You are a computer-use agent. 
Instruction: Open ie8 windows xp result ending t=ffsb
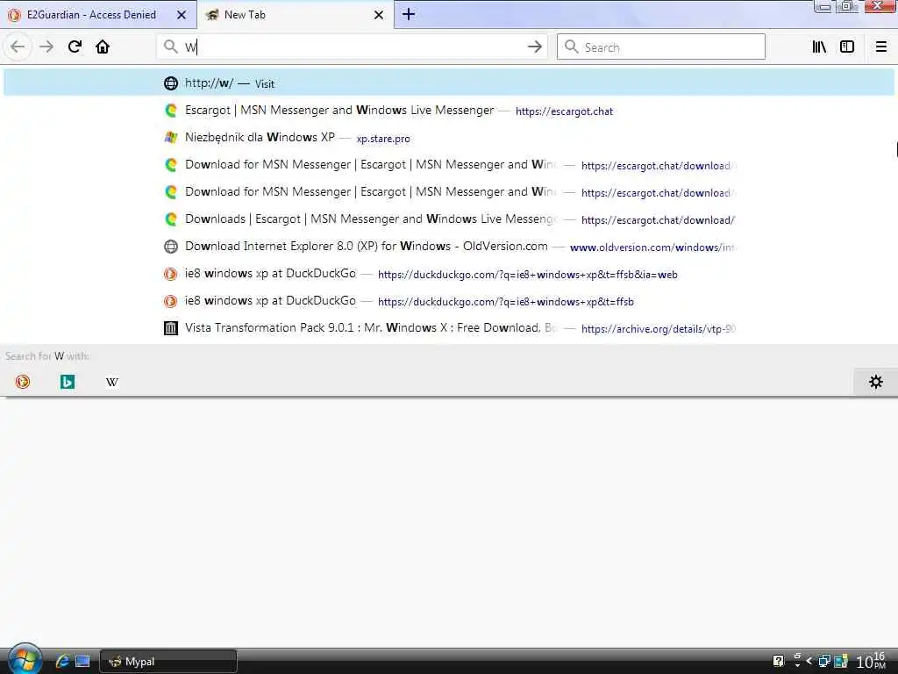coord(449,301)
